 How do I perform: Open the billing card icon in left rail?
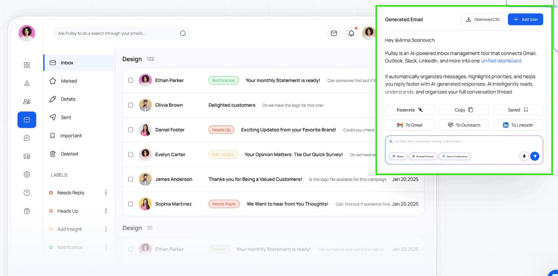tap(27, 156)
